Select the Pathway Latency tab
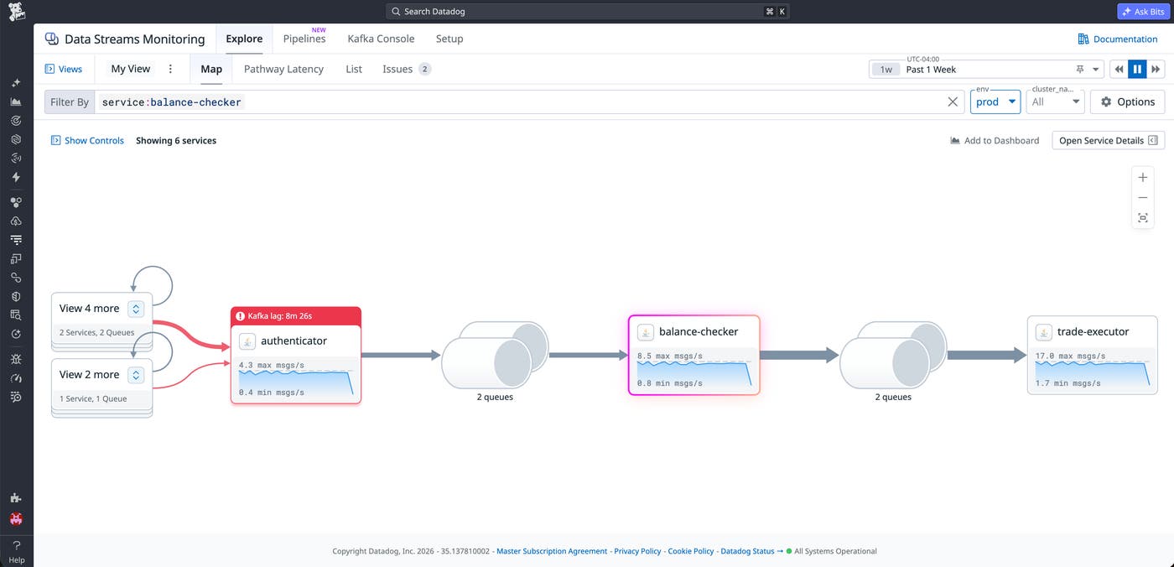1174x567 pixels. tap(283, 69)
